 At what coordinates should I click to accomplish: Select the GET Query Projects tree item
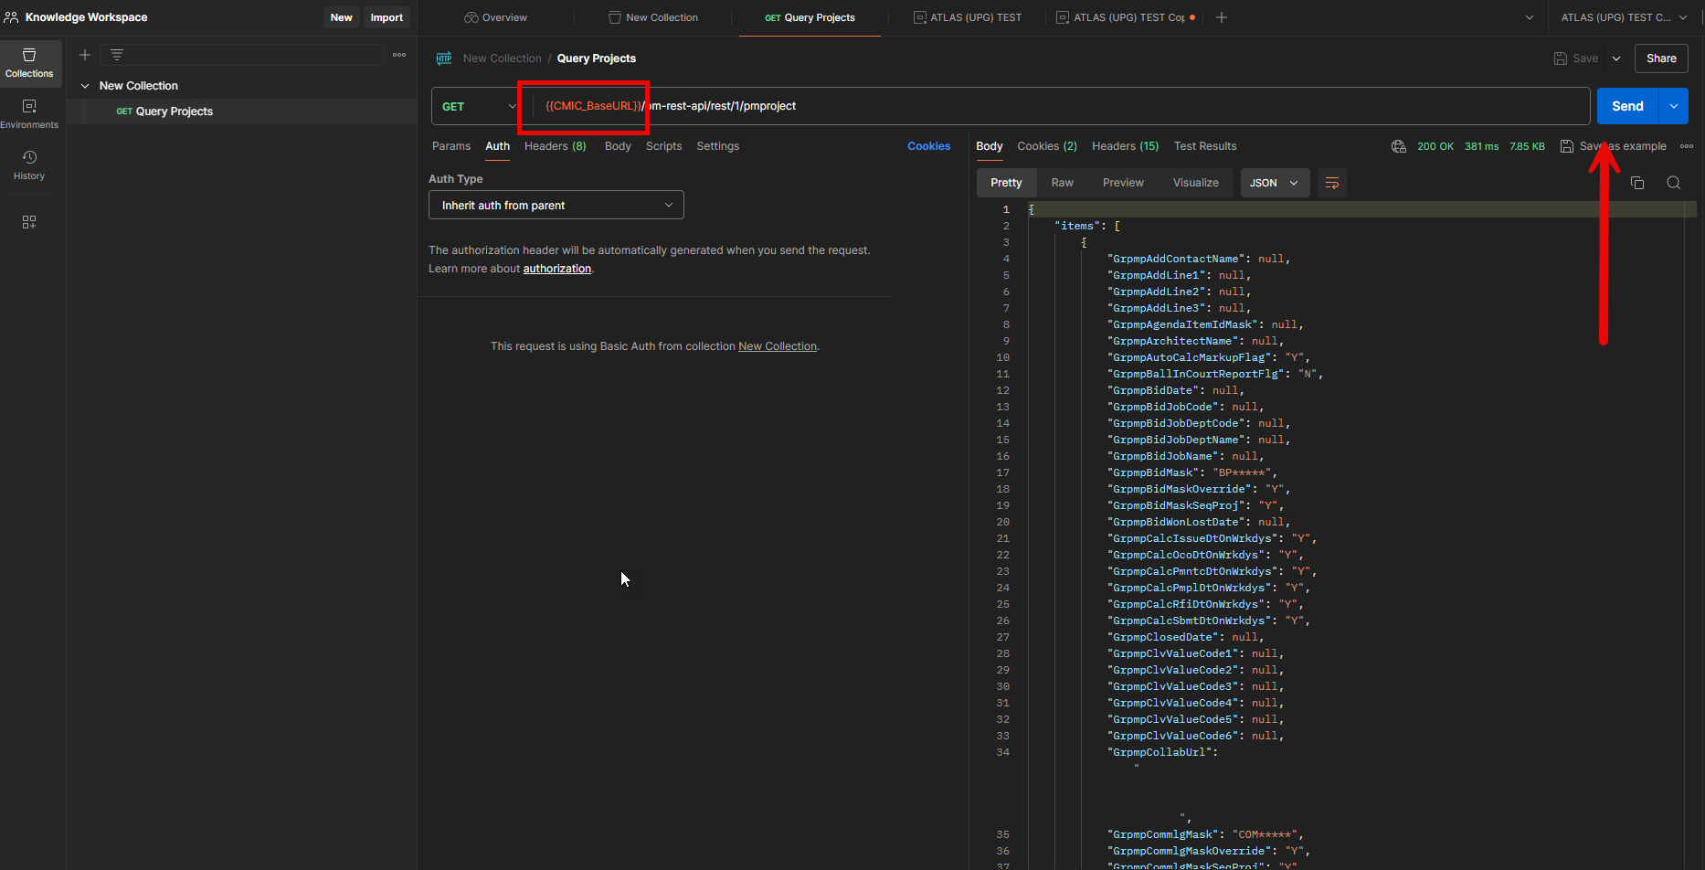[x=242, y=111]
